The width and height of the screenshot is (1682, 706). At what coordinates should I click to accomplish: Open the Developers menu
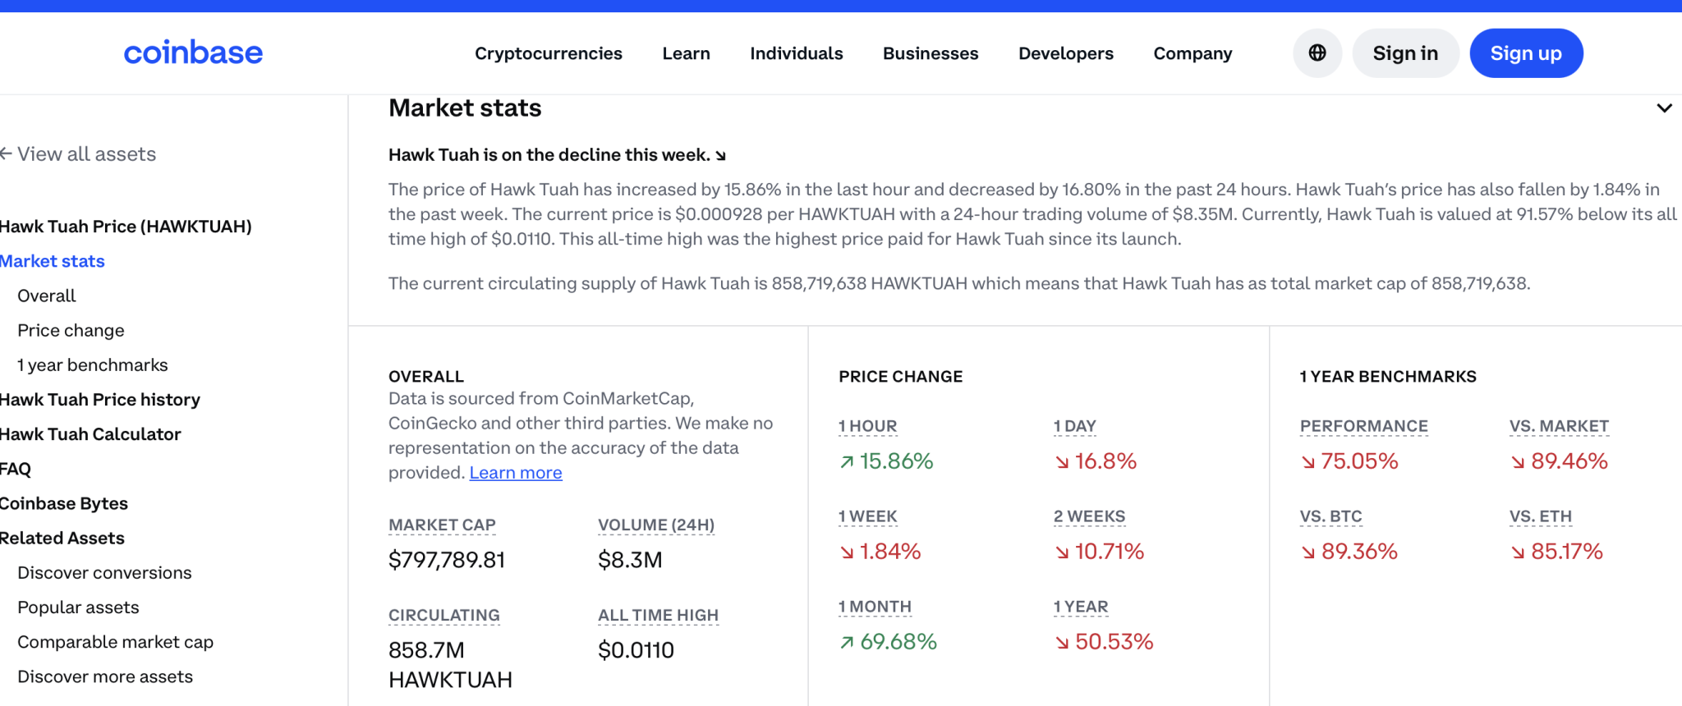click(x=1066, y=53)
